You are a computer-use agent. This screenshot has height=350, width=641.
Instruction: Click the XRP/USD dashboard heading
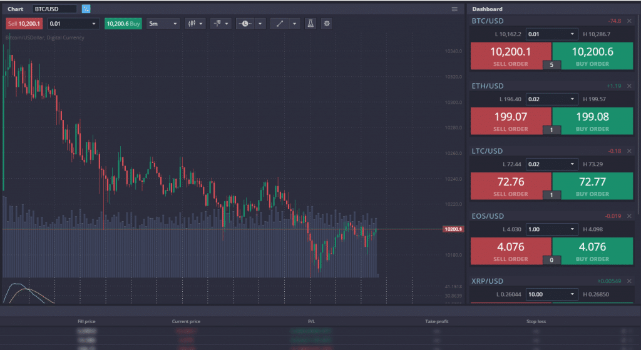tap(487, 281)
